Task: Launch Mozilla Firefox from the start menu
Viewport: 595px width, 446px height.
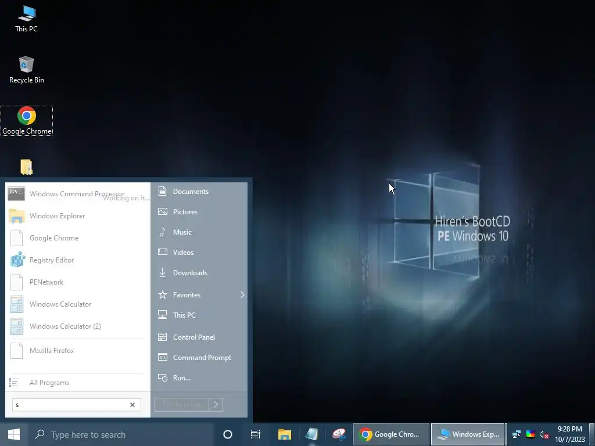Action: point(78,351)
